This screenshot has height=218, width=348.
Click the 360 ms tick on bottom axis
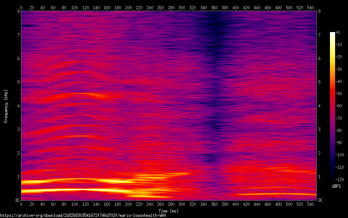[x=133, y=204]
